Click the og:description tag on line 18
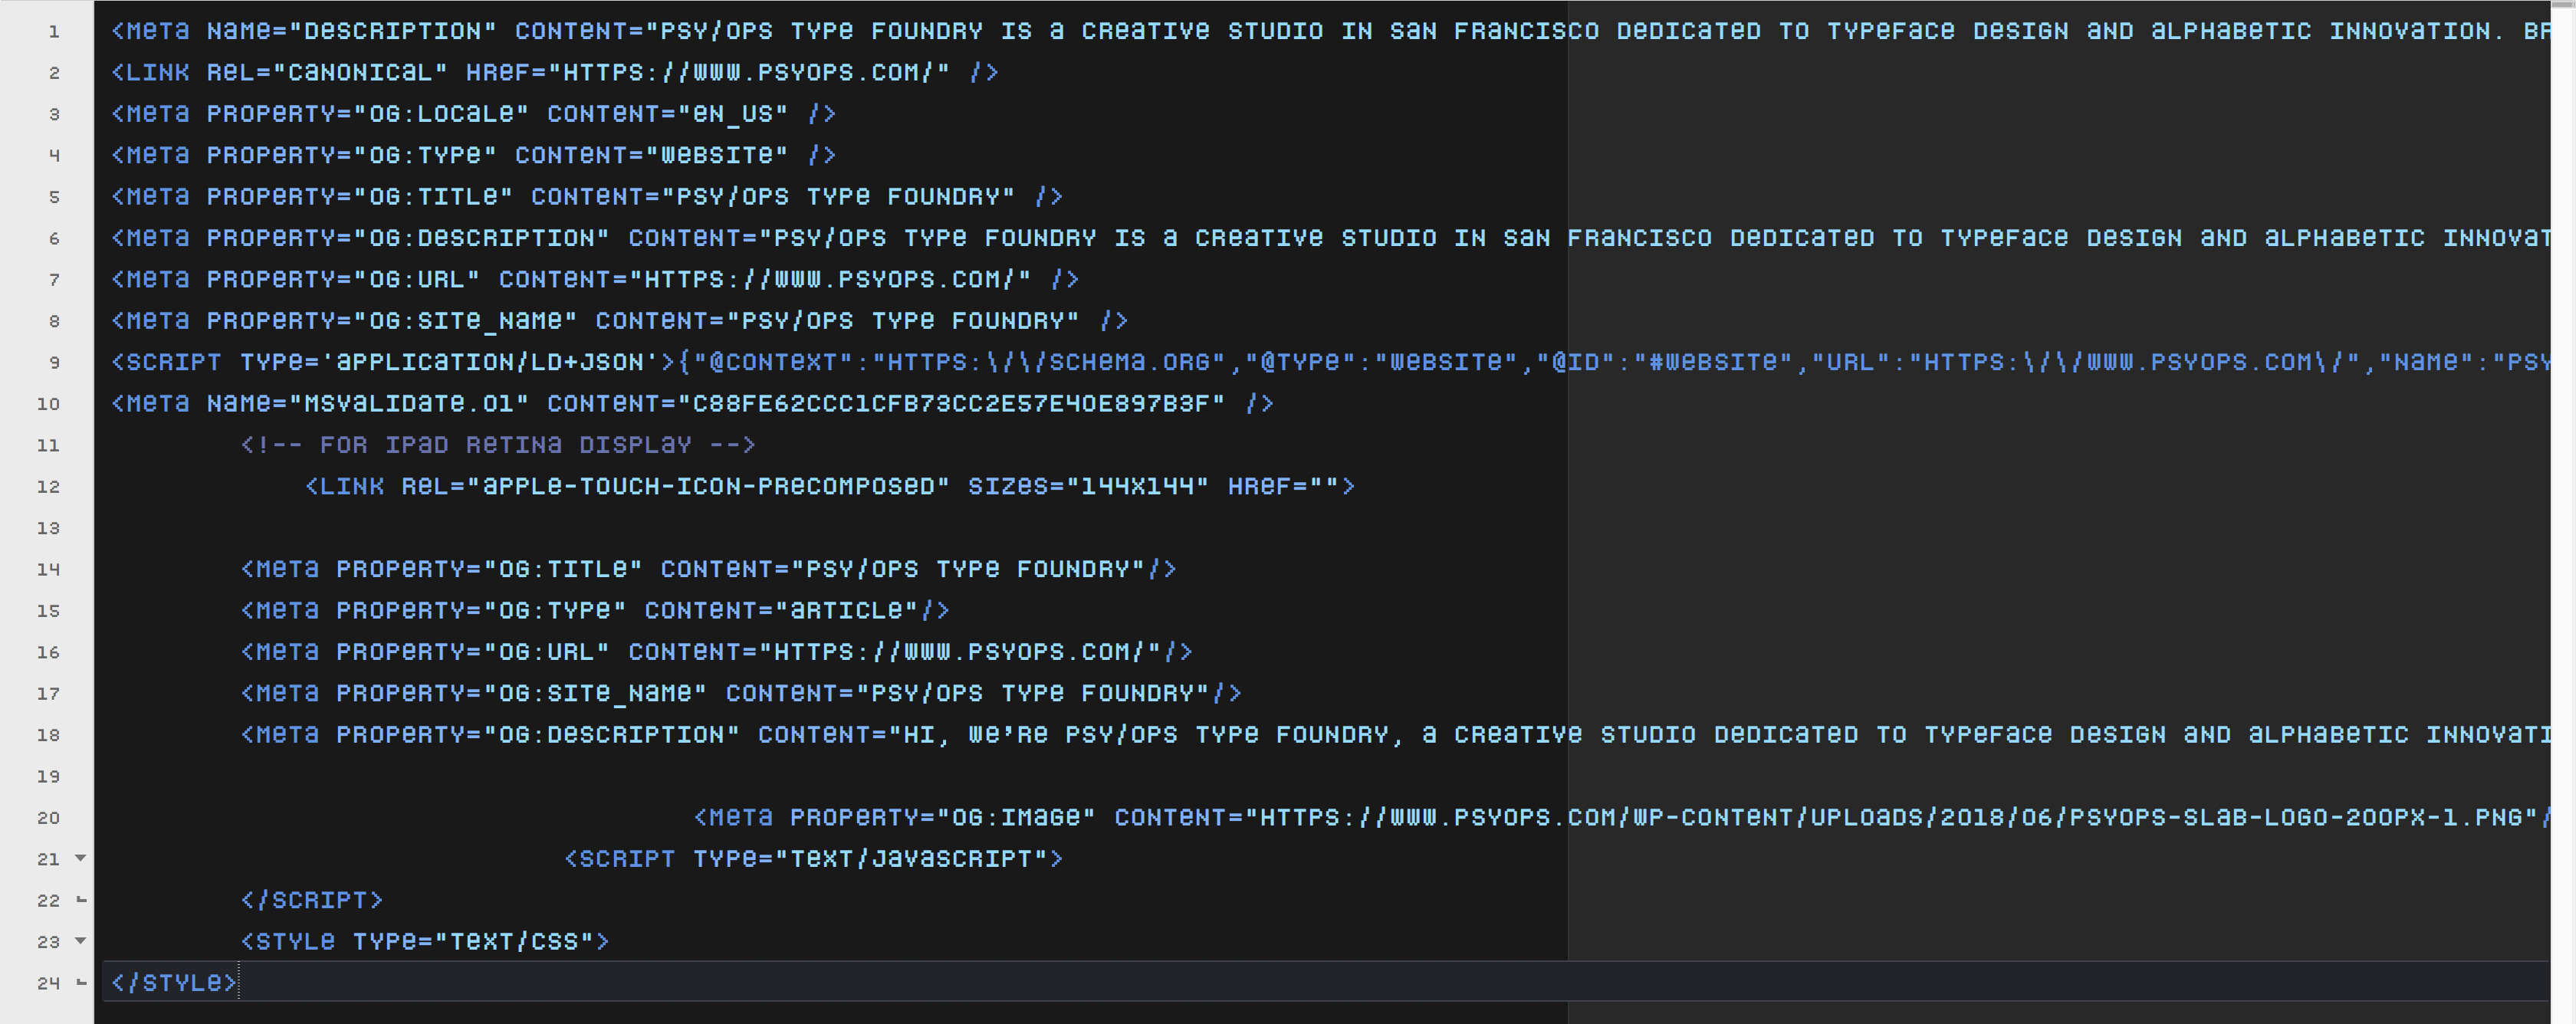 [x=1395, y=735]
